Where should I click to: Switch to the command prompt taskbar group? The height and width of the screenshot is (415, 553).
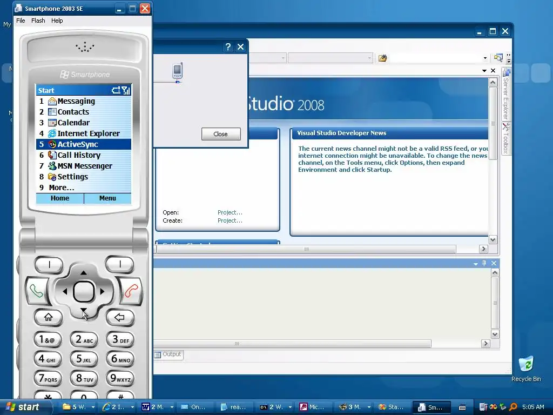[x=275, y=407]
